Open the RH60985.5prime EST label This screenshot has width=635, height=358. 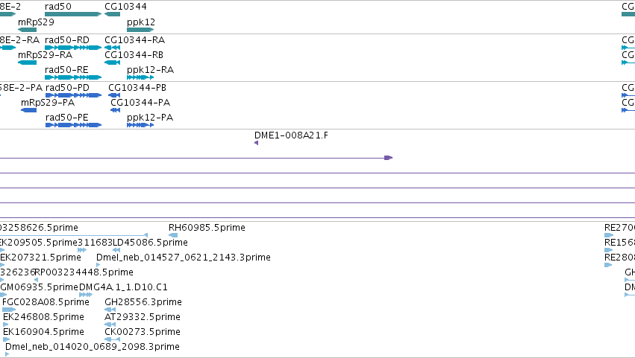click(207, 228)
